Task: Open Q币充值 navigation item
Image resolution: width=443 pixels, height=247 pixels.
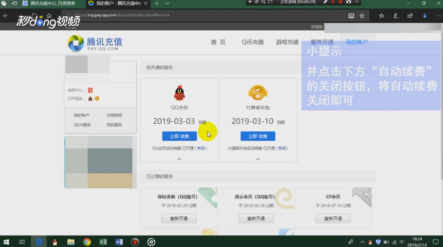Action: pyautogui.click(x=253, y=42)
